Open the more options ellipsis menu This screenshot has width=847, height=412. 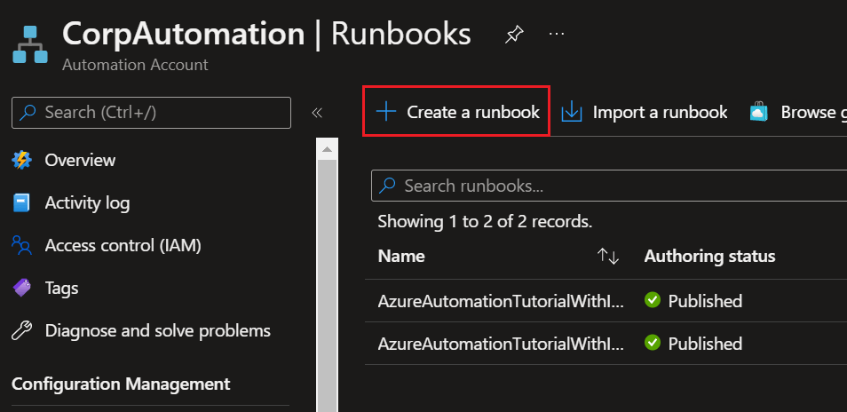pos(557,34)
